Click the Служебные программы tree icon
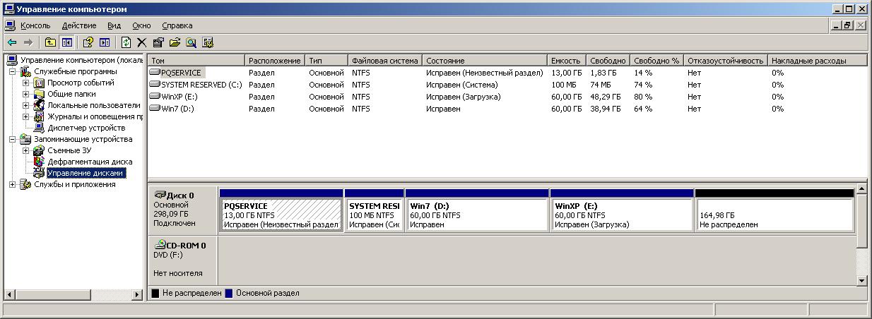This screenshot has width=872, height=319. click(x=26, y=72)
